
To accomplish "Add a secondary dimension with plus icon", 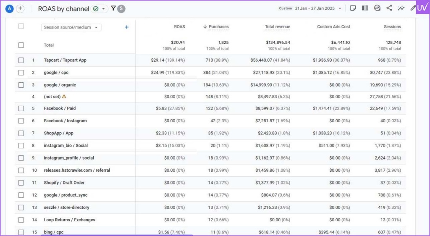I will coord(127,27).
